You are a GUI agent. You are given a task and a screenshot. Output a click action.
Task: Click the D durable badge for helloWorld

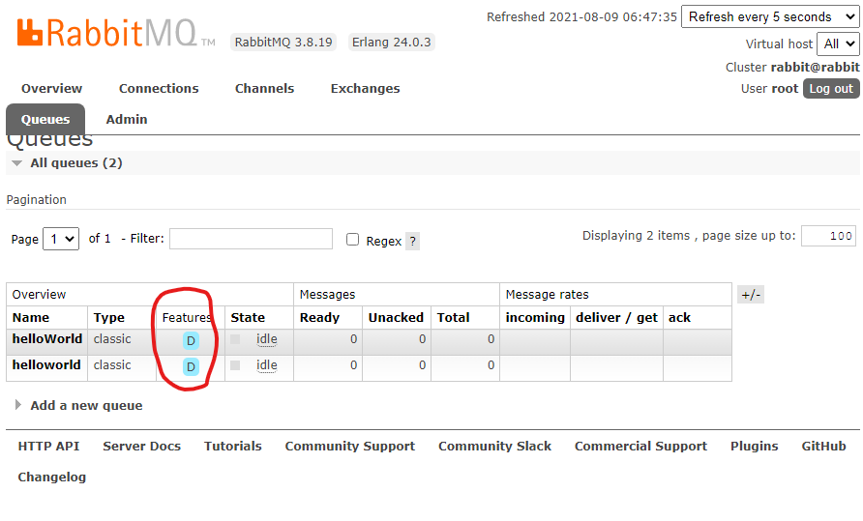click(191, 340)
